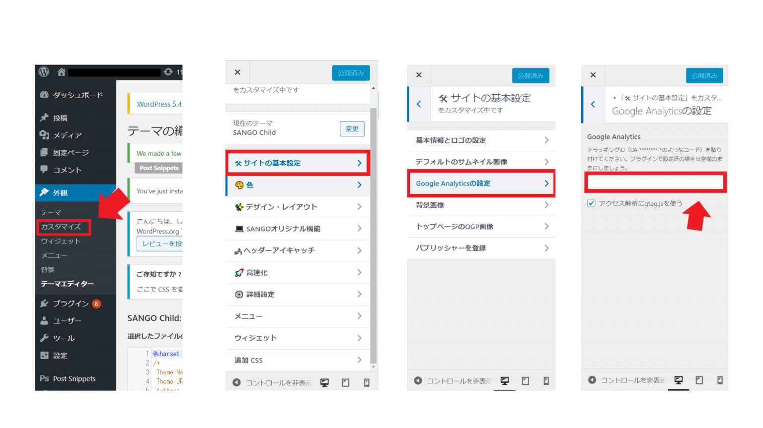This screenshot has width=763, height=428.
Task: Click the WordPress 5.4 update link
Action: (159, 104)
